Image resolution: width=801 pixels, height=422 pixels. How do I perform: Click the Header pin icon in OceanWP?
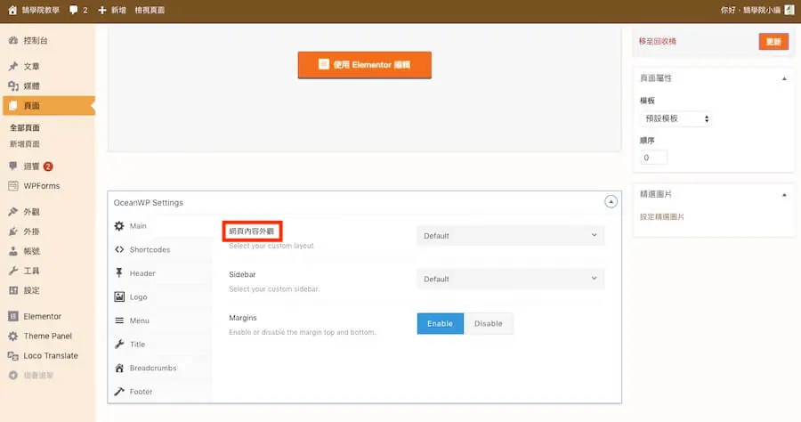pyautogui.click(x=119, y=272)
